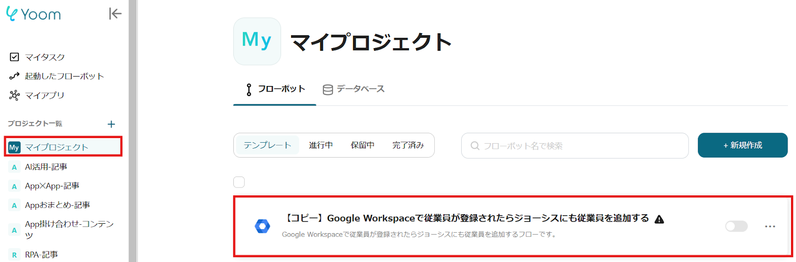Image resolution: width=796 pixels, height=262 pixels.
Task: Click the マイプロジェクト page title
Action: (371, 42)
